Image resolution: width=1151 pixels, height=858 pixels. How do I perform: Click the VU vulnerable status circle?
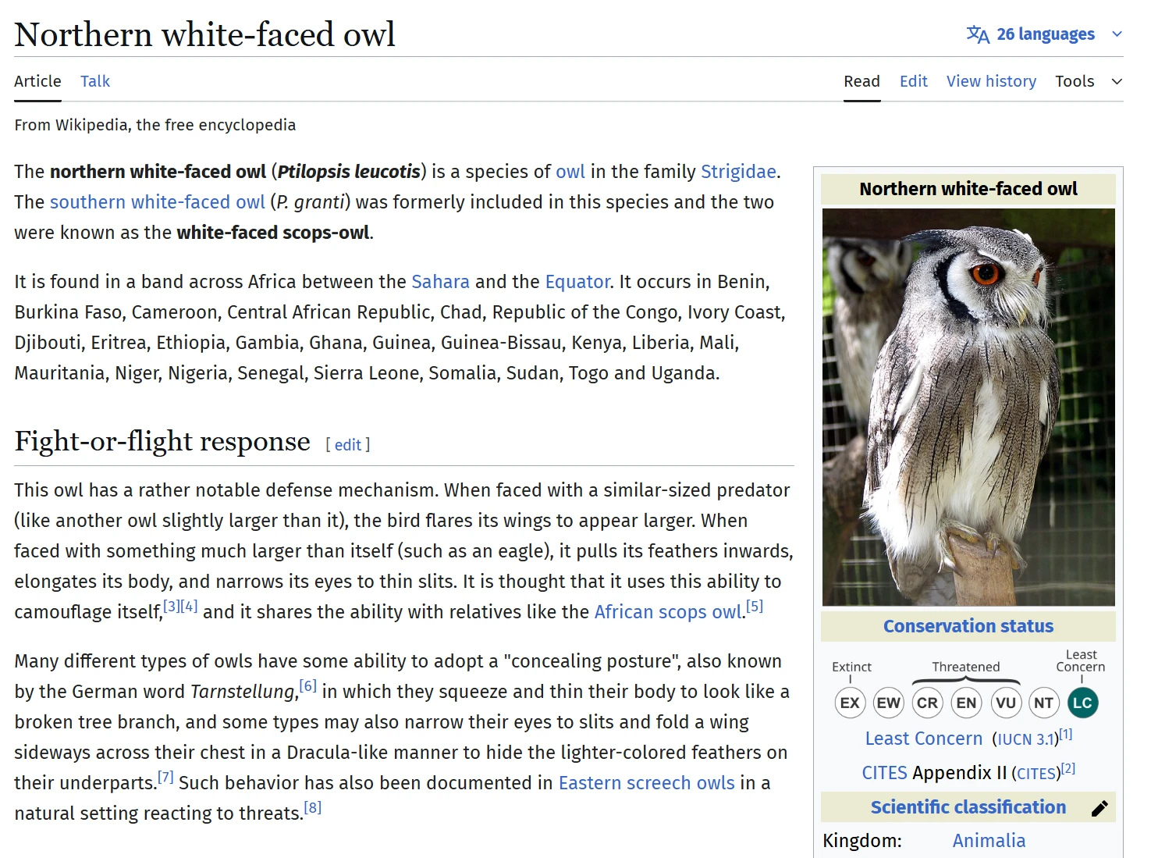click(1005, 703)
